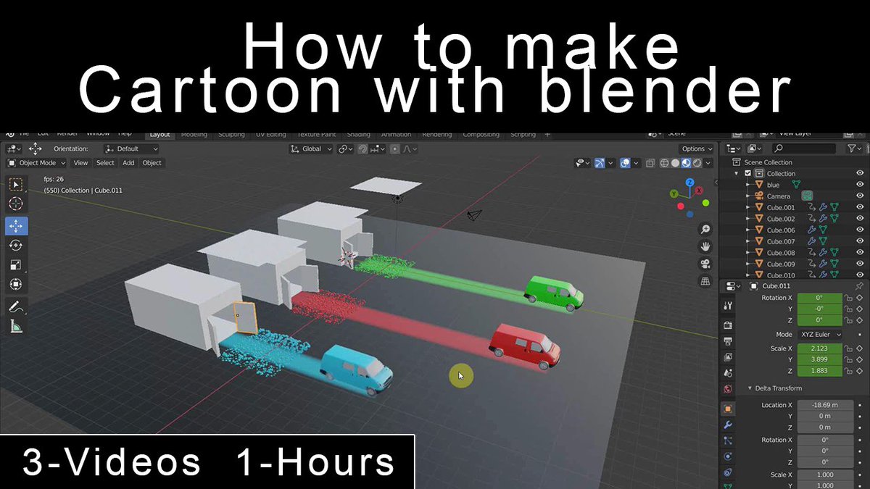This screenshot has height=489, width=870.
Task: Open Render properties tab
Action: point(729,326)
